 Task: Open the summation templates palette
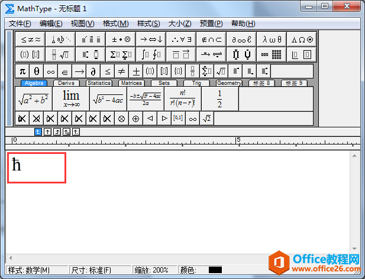click(x=121, y=54)
